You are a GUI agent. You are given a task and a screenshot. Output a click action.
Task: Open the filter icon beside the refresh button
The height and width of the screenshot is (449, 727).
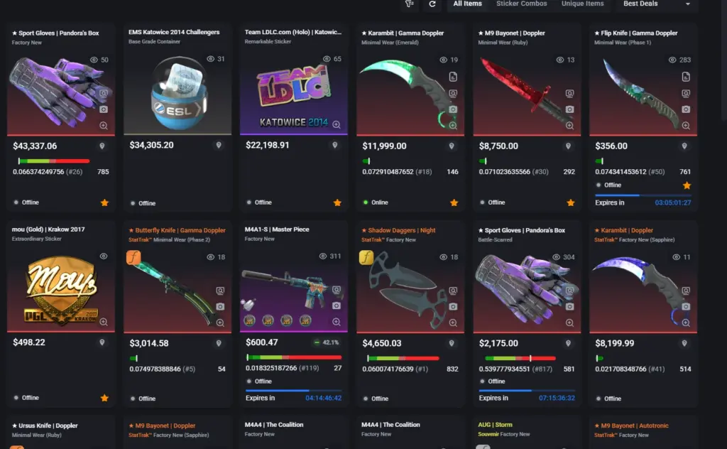click(x=410, y=4)
